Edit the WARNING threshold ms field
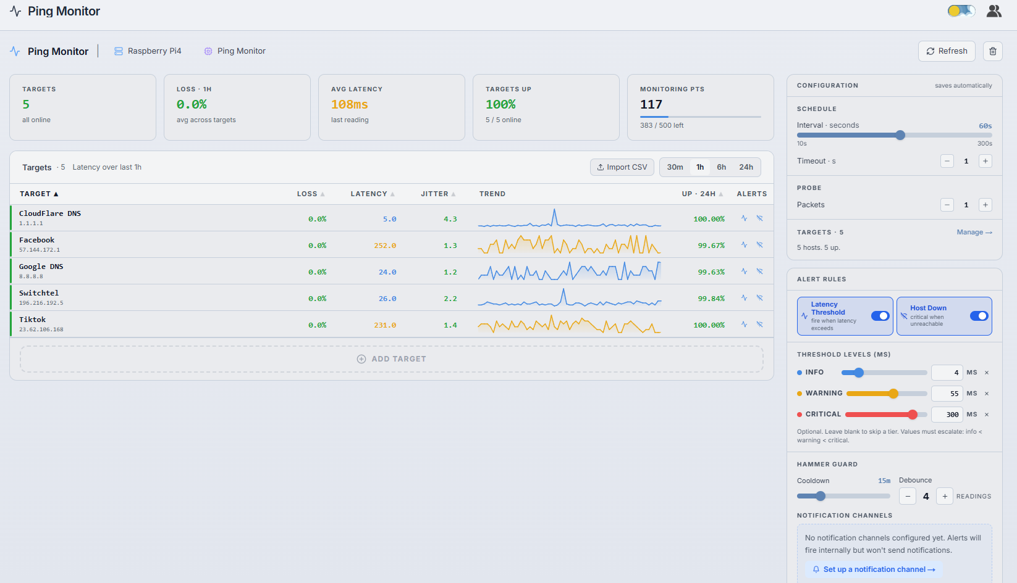1017x583 pixels. pyautogui.click(x=947, y=394)
